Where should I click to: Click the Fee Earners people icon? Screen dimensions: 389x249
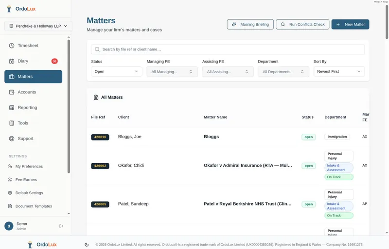pyautogui.click(x=10, y=180)
